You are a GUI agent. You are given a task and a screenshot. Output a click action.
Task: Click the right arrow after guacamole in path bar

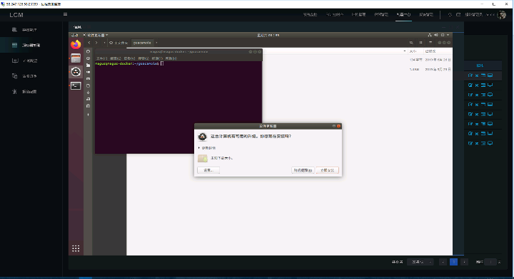tap(156, 43)
